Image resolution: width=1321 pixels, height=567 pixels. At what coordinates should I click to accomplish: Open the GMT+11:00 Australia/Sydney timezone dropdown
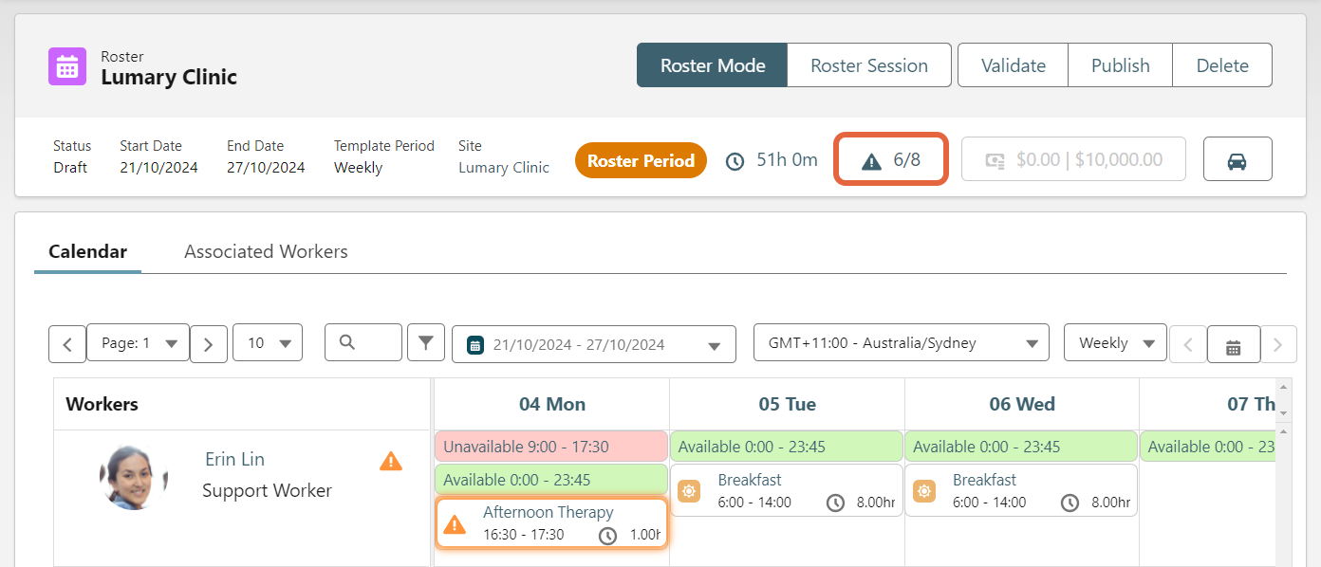pyautogui.click(x=901, y=342)
